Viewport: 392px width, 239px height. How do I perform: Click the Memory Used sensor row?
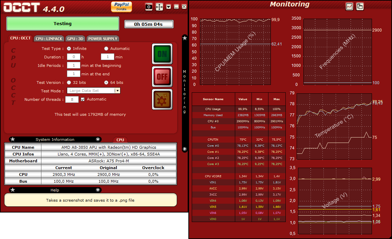239,115
